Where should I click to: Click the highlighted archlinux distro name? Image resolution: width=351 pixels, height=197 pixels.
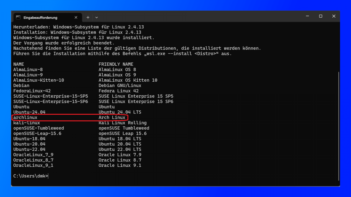click(25, 117)
